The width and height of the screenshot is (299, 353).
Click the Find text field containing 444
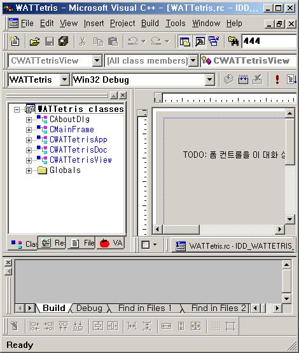pyautogui.click(x=269, y=41)
